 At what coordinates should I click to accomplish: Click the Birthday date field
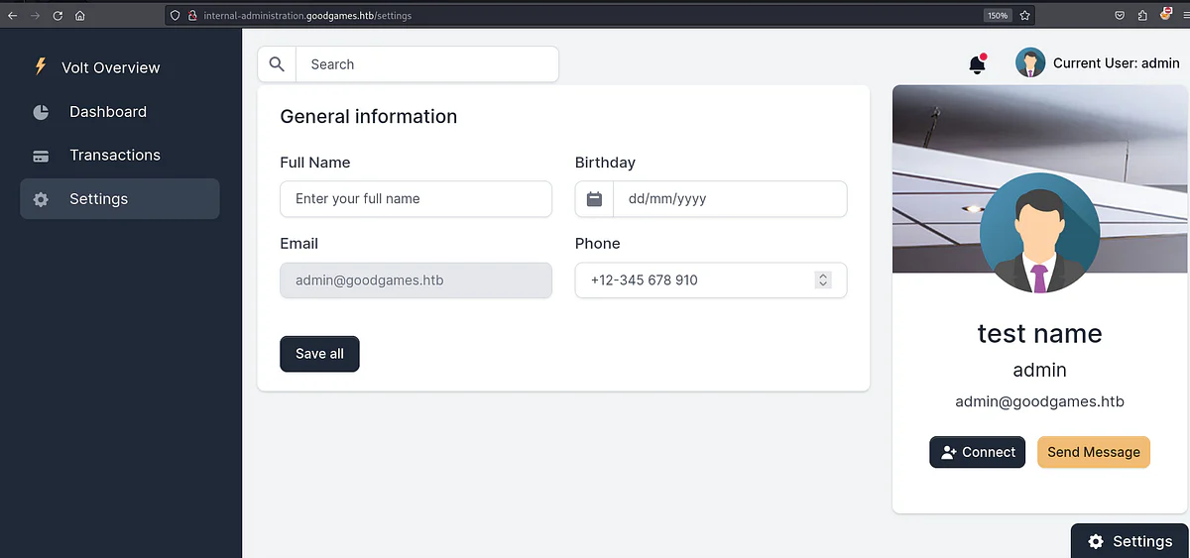point(730,198)
